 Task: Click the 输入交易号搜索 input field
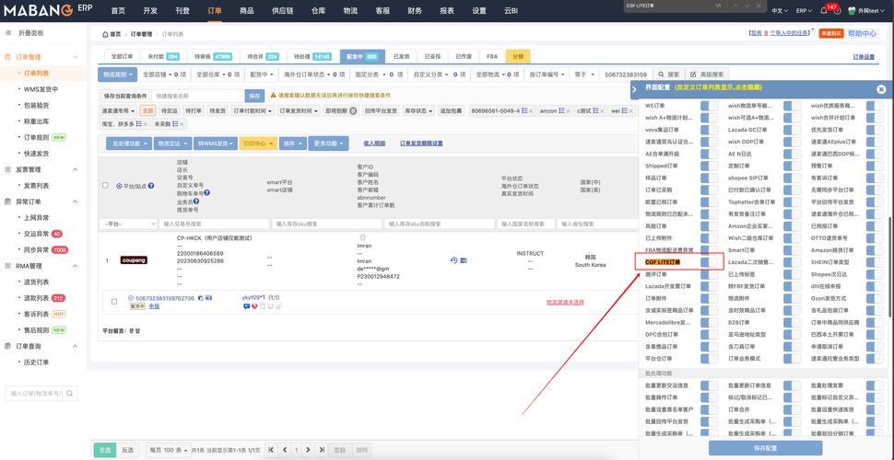214,224
